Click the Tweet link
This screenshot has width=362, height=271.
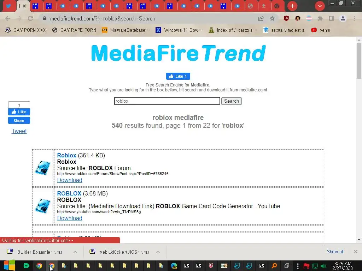pyautogui.click(x=19, y=131)
